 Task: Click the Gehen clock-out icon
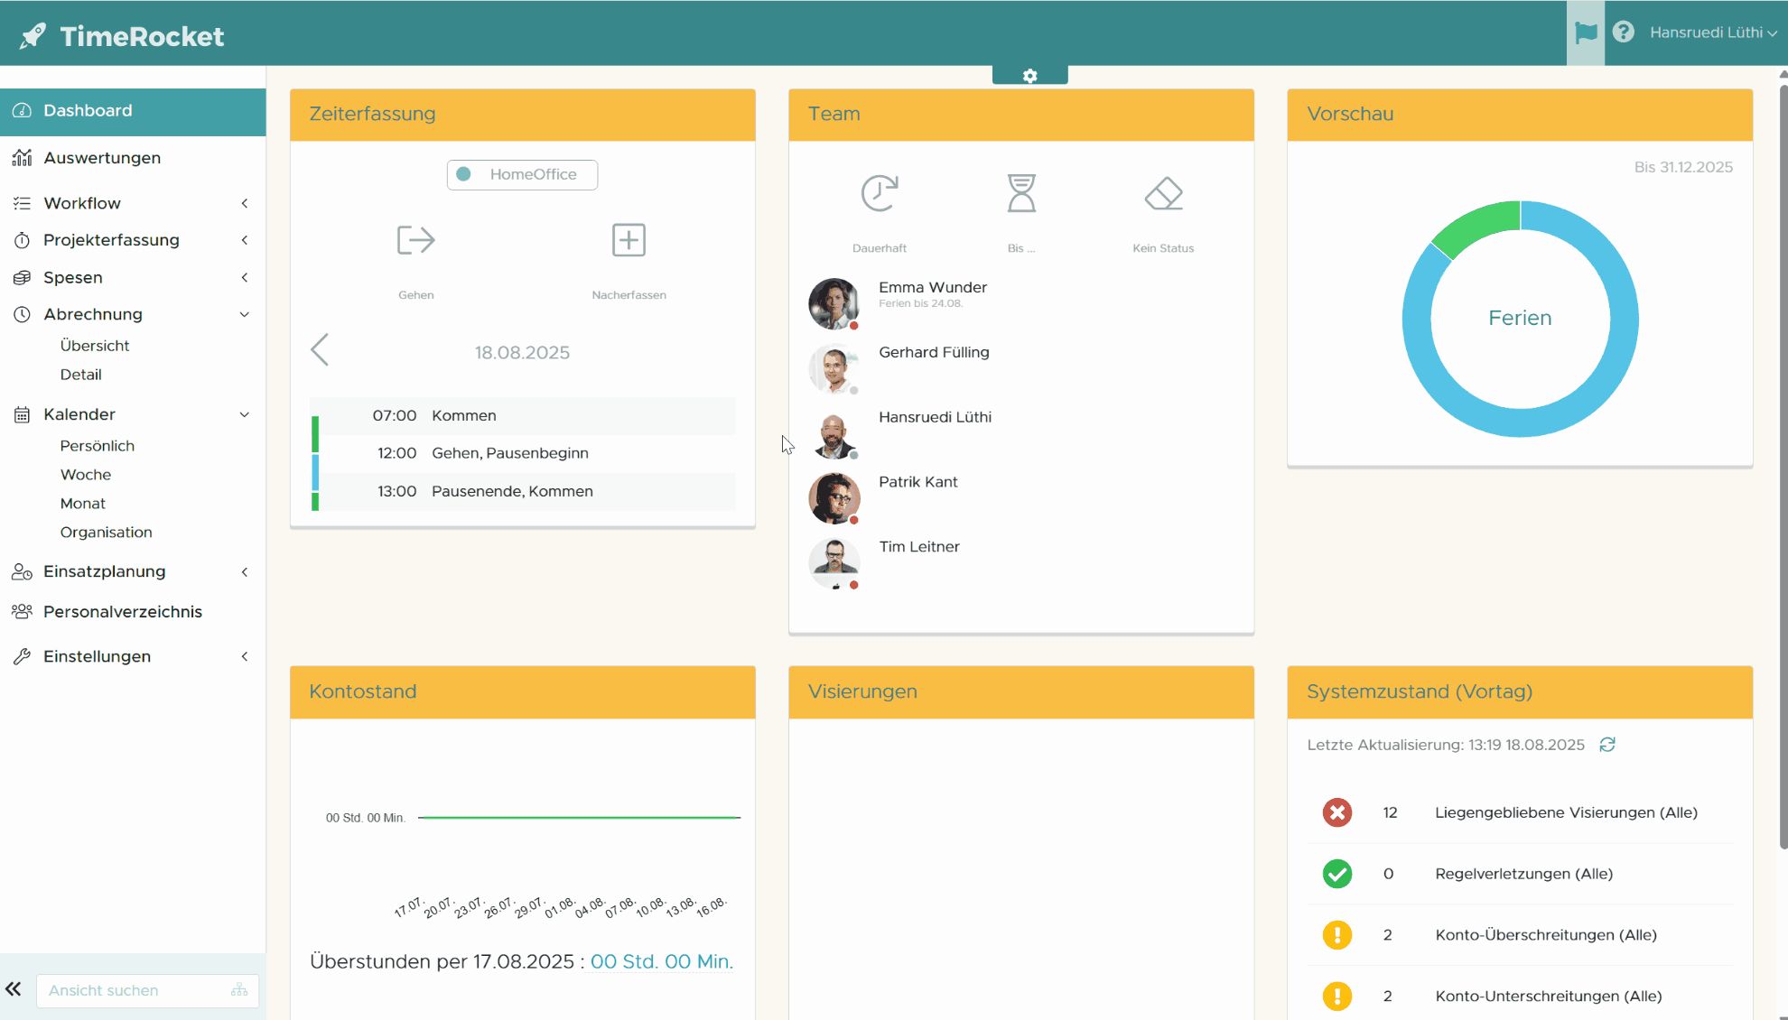(x=415, y=240)
